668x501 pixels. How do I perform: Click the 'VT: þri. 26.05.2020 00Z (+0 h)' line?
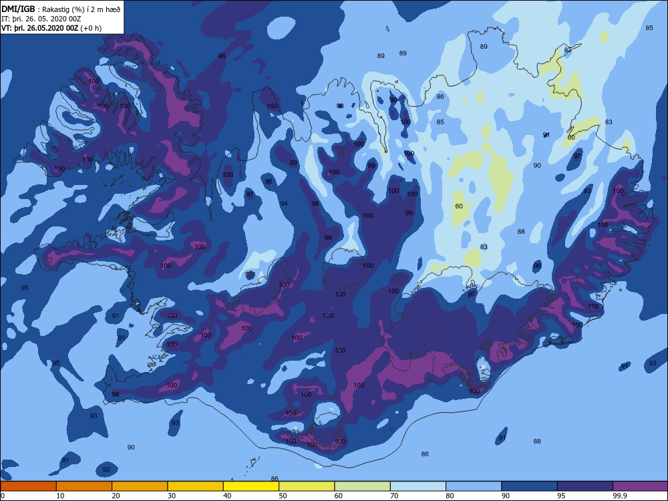click(x=51, y=28)
